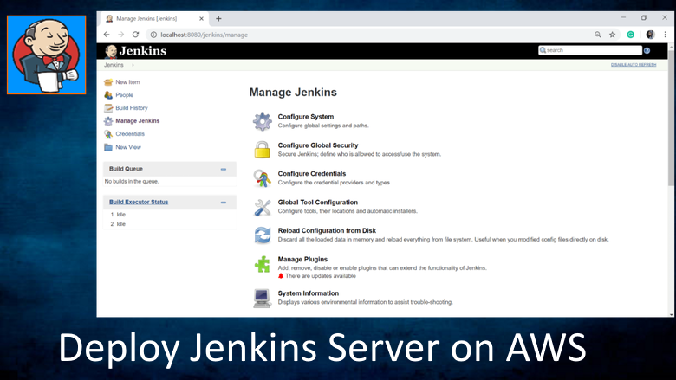This screenshot has width=676, height=380.
Task: Click the Global Tool Configuration wrench icon
Action: coord(262,207)
